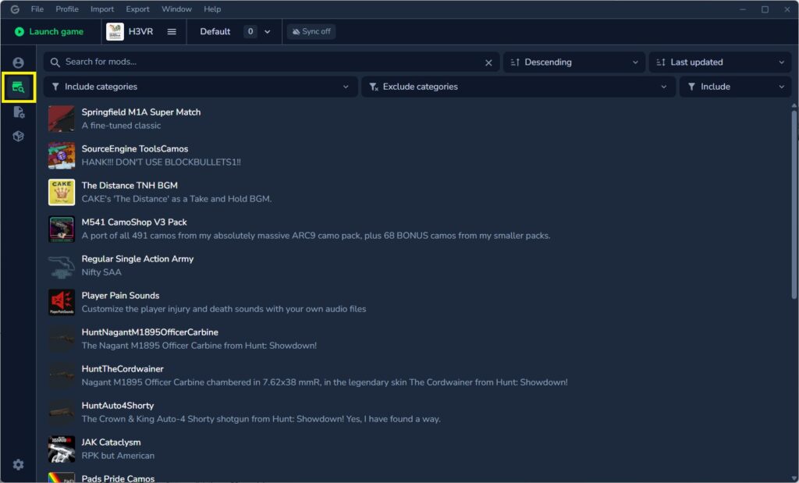Image resolution: width=799 pixels, height=483 pixels.
Task: Toggle the Sync off button
Action: point(311,31)
